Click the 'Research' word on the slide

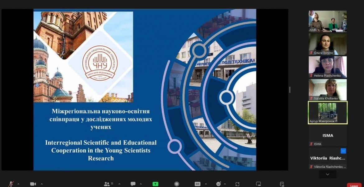pyautogui.click(x=101, y=158)
